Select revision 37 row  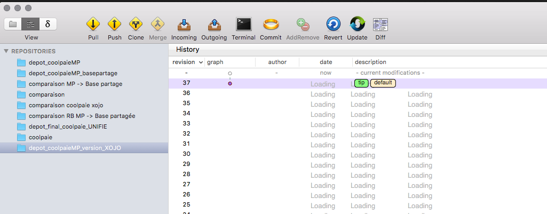pyautogui.click(x=358, y=83)
